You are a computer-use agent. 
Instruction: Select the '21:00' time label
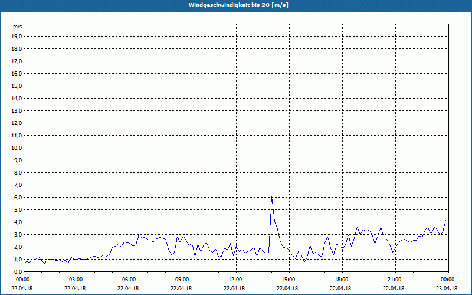pyautogui.click(x=395, y=280)
